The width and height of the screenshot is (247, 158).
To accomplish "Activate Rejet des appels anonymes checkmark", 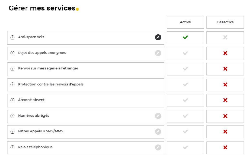I will click(185, 53).
